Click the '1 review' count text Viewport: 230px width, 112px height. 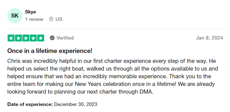point(34,19)
